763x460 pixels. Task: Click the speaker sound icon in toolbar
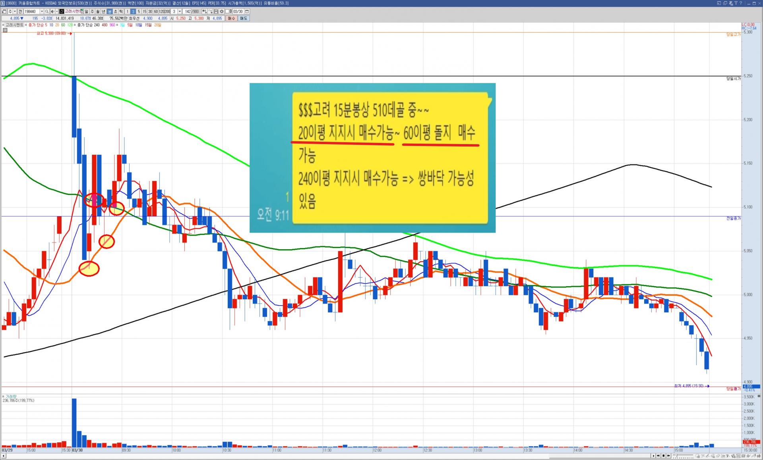(52, 12)
